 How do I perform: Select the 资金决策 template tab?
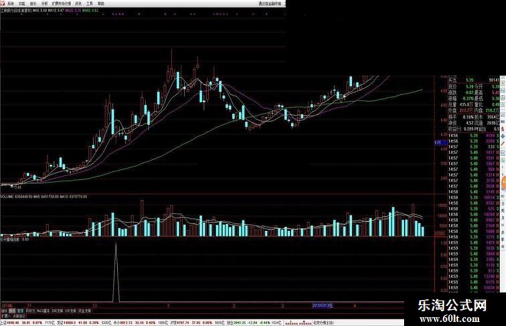[84, 311]
